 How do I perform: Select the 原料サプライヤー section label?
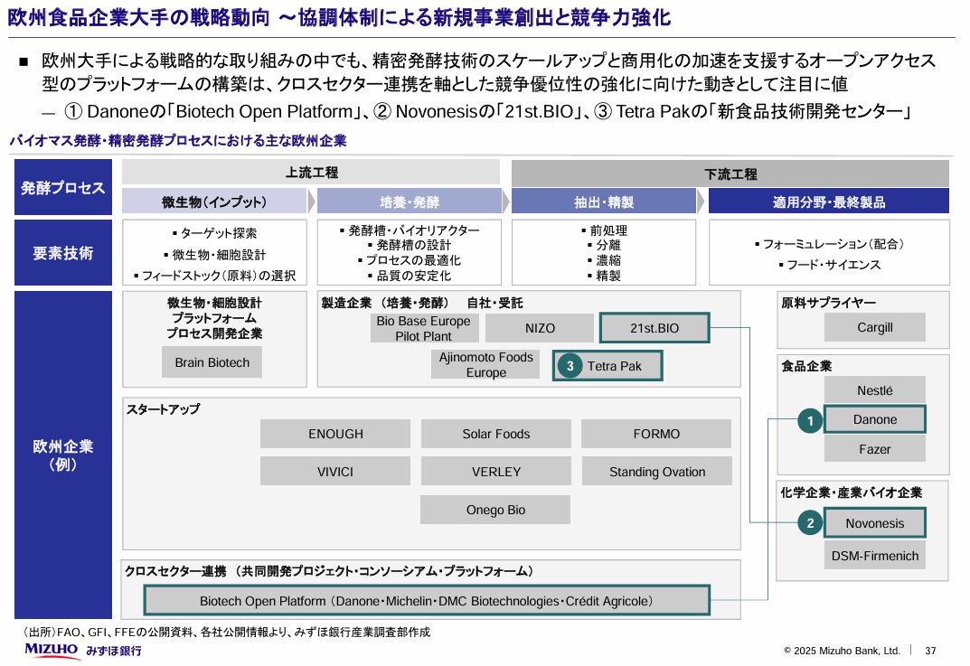point(828,303)
